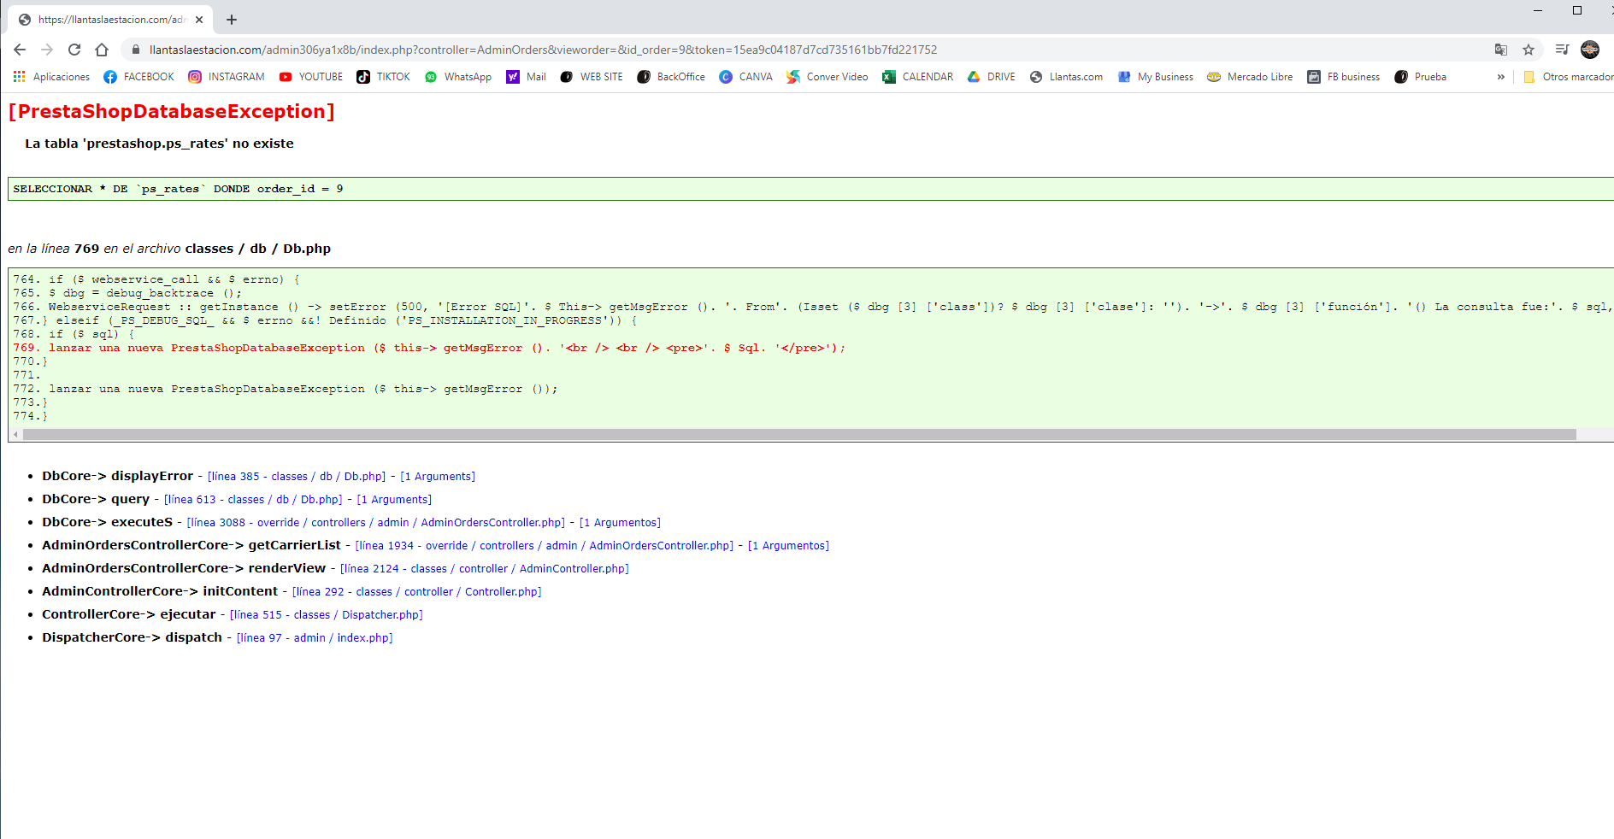Open WhatsApp bookmark

[458, 77]
